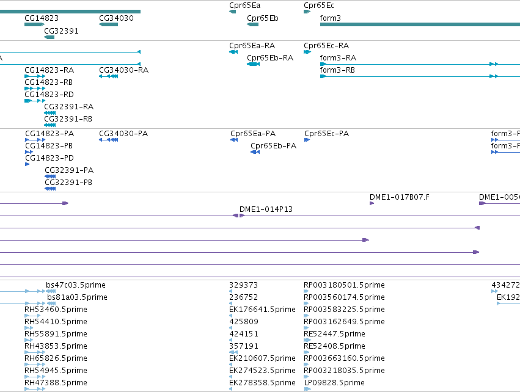Click the Cpr65Ec-RA transcript label
The image size is (520, 392).
coord(326,45)
